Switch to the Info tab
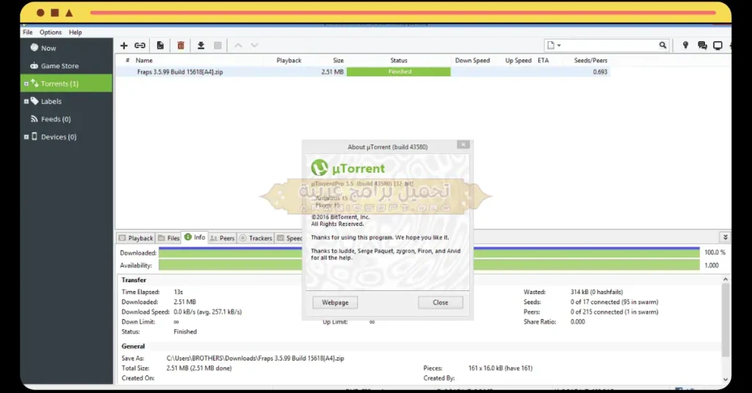Image resolution: width=752 pixels, height=393 pixels. click(x=195, y=238)
